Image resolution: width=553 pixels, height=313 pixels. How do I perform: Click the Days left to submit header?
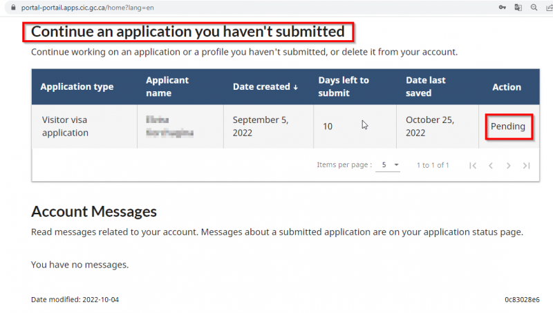344,87
